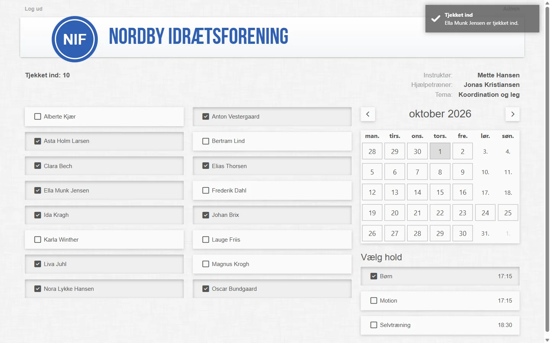Open the Admin link
550x343 pixels.
coord(511,9)
